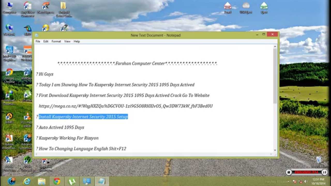Screen dimensions: 331x186
Task: Open the Help menu in Notepad
Action: tap(77, 41)
